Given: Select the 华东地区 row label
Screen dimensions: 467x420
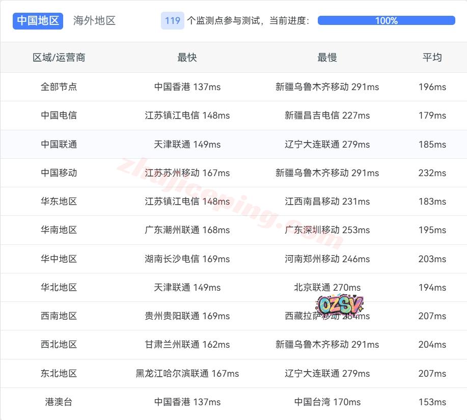Looking at the screenshot, I should pyautogui.click(x=59, y=202).
